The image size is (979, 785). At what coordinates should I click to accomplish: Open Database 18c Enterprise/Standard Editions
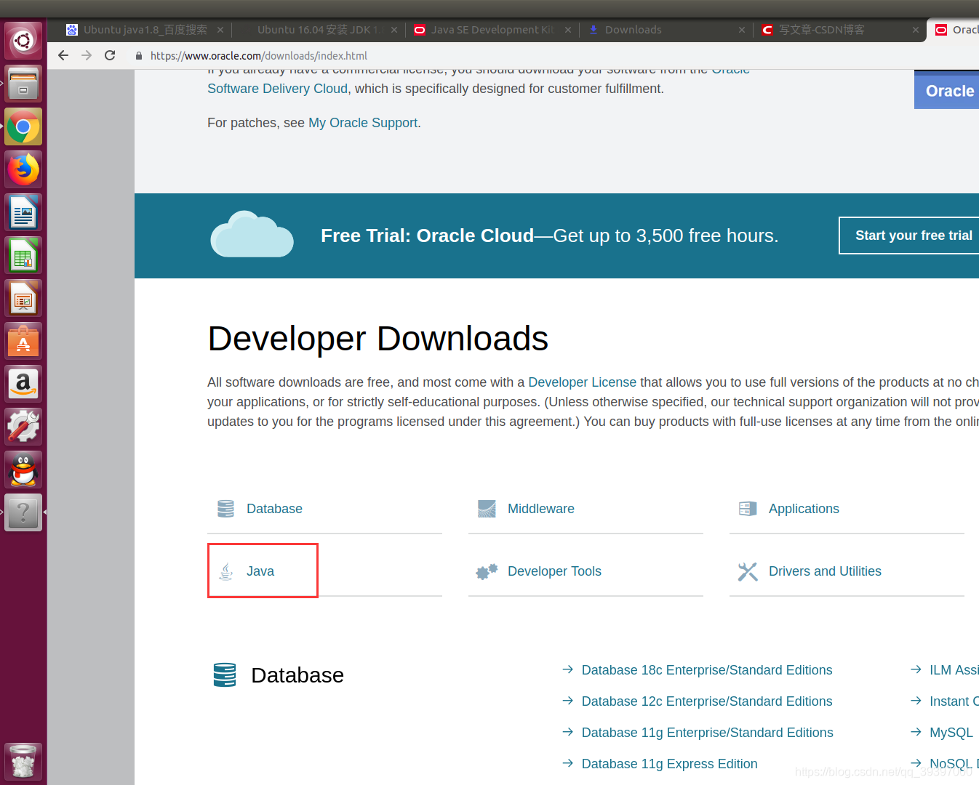[707, 670]
